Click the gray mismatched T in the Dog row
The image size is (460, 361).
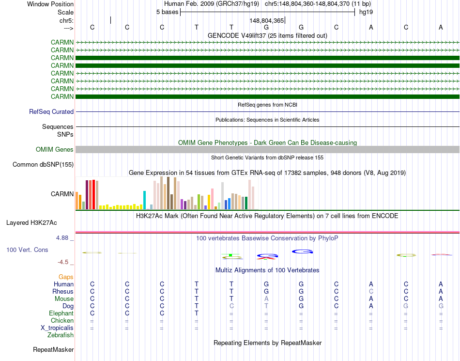(266, 306)
